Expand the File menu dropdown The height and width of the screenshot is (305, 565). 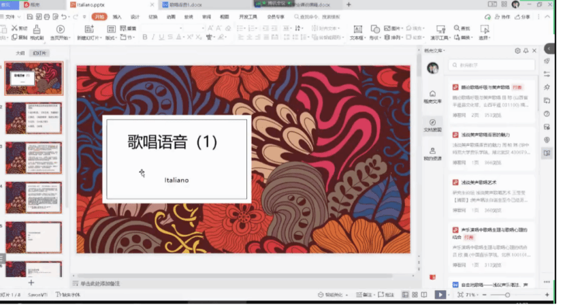tap(11, 16)
